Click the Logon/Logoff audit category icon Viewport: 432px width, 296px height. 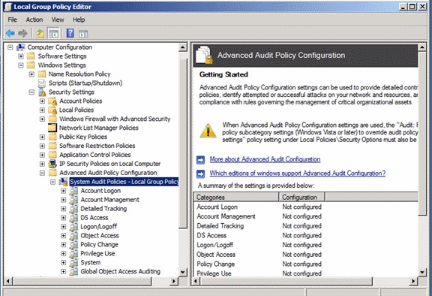[x=73, y=226]
